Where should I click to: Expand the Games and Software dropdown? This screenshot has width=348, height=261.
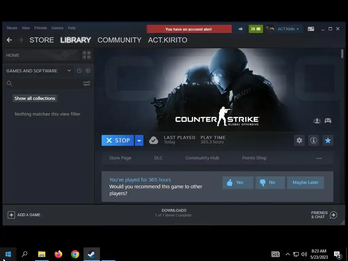click(x=69, y=71)
